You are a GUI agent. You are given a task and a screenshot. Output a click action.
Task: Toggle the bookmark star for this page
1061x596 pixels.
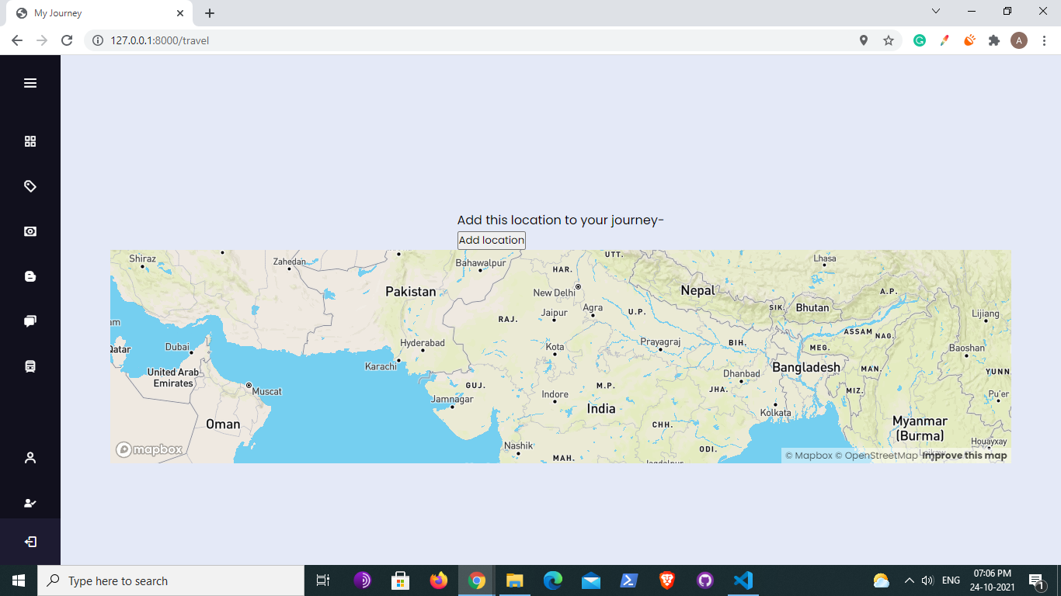coord(888,40)
